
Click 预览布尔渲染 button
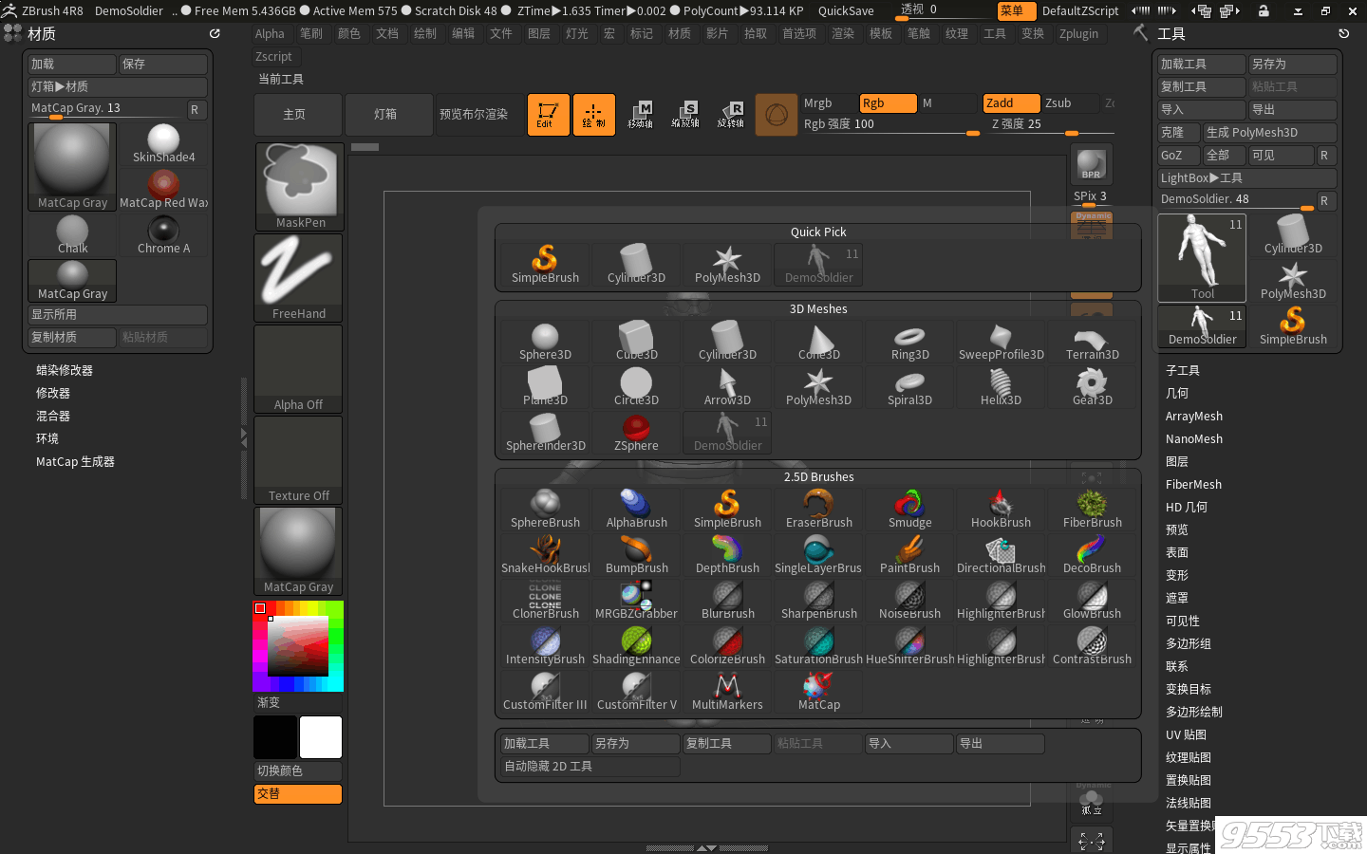(x=479, y=115)
